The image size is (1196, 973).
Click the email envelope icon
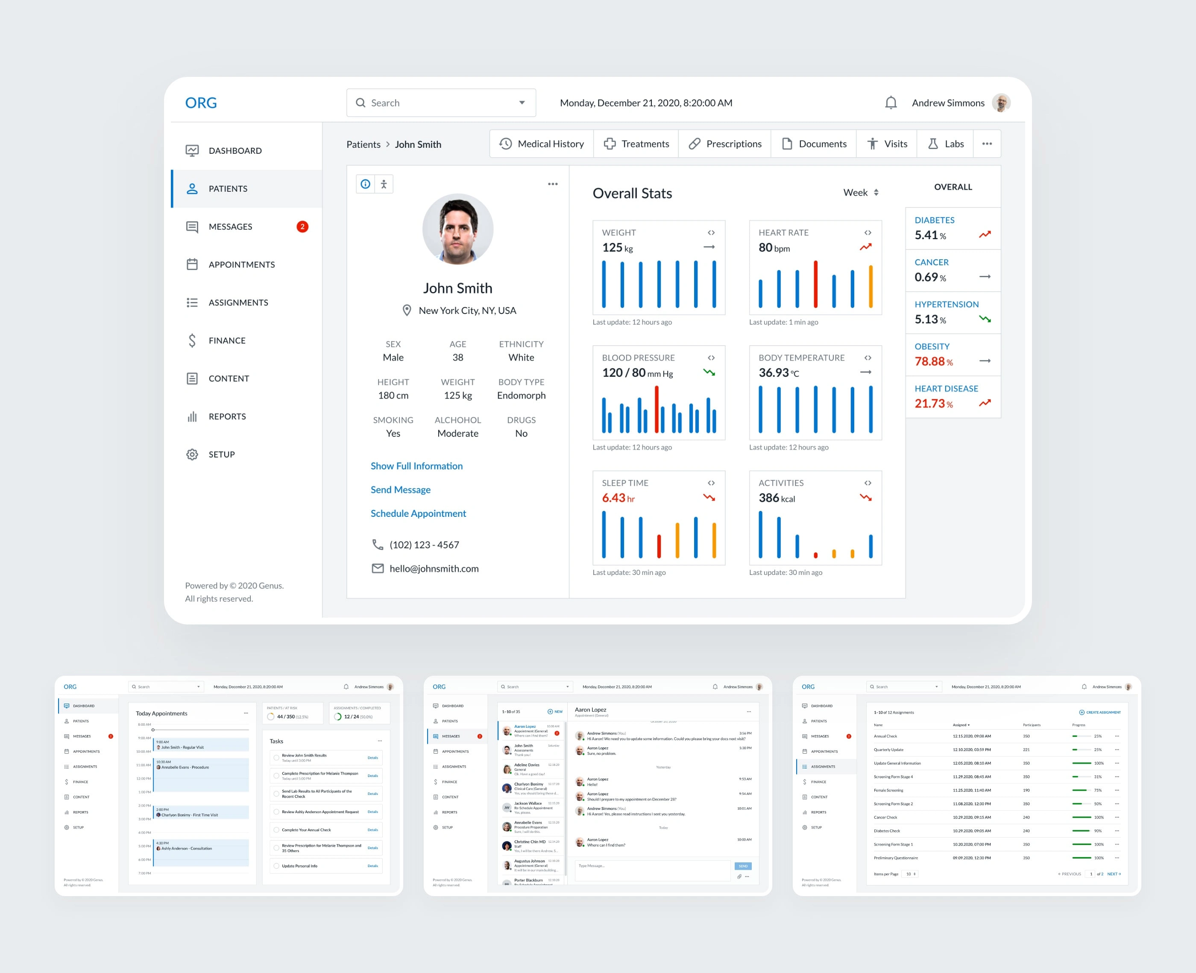pos(378,569)
